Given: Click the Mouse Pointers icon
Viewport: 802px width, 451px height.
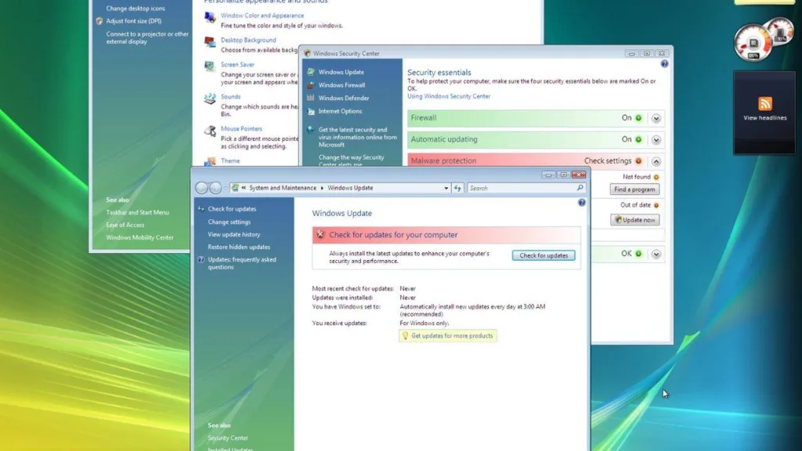Looking at the screenshot, I should click(210, 132).
